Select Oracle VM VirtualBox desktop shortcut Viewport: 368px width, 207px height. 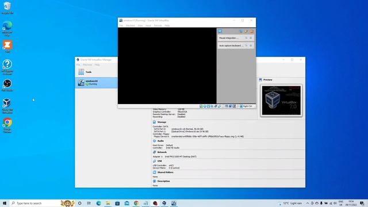click(x=7, y=106)
